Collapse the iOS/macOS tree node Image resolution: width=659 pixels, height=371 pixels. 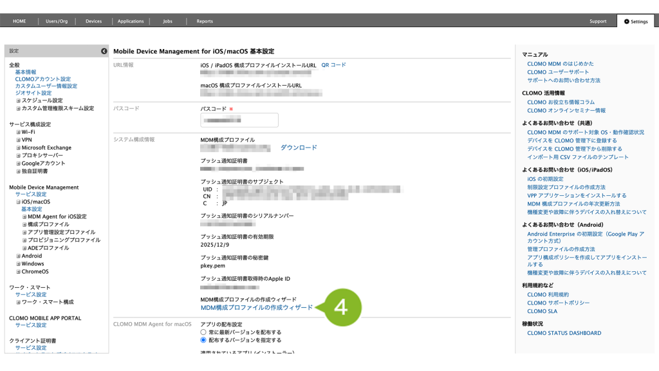click(18, 202)
